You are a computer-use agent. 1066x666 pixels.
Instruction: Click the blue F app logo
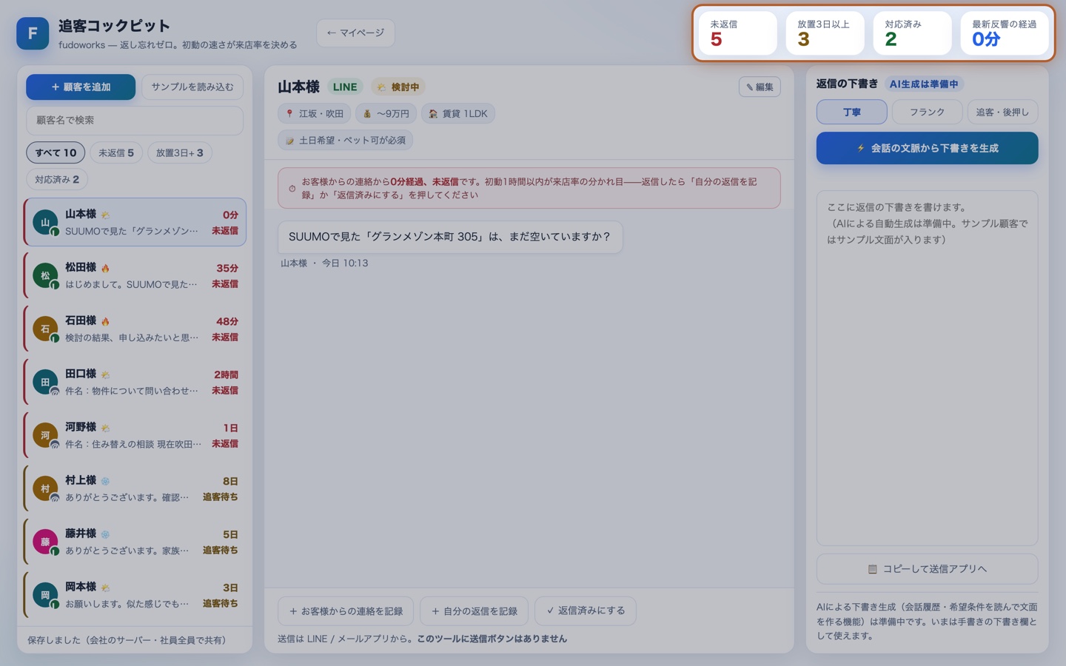click(33, 33)
